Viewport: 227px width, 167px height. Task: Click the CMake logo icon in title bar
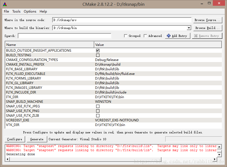pyautogui.click(x=5, y=4)
